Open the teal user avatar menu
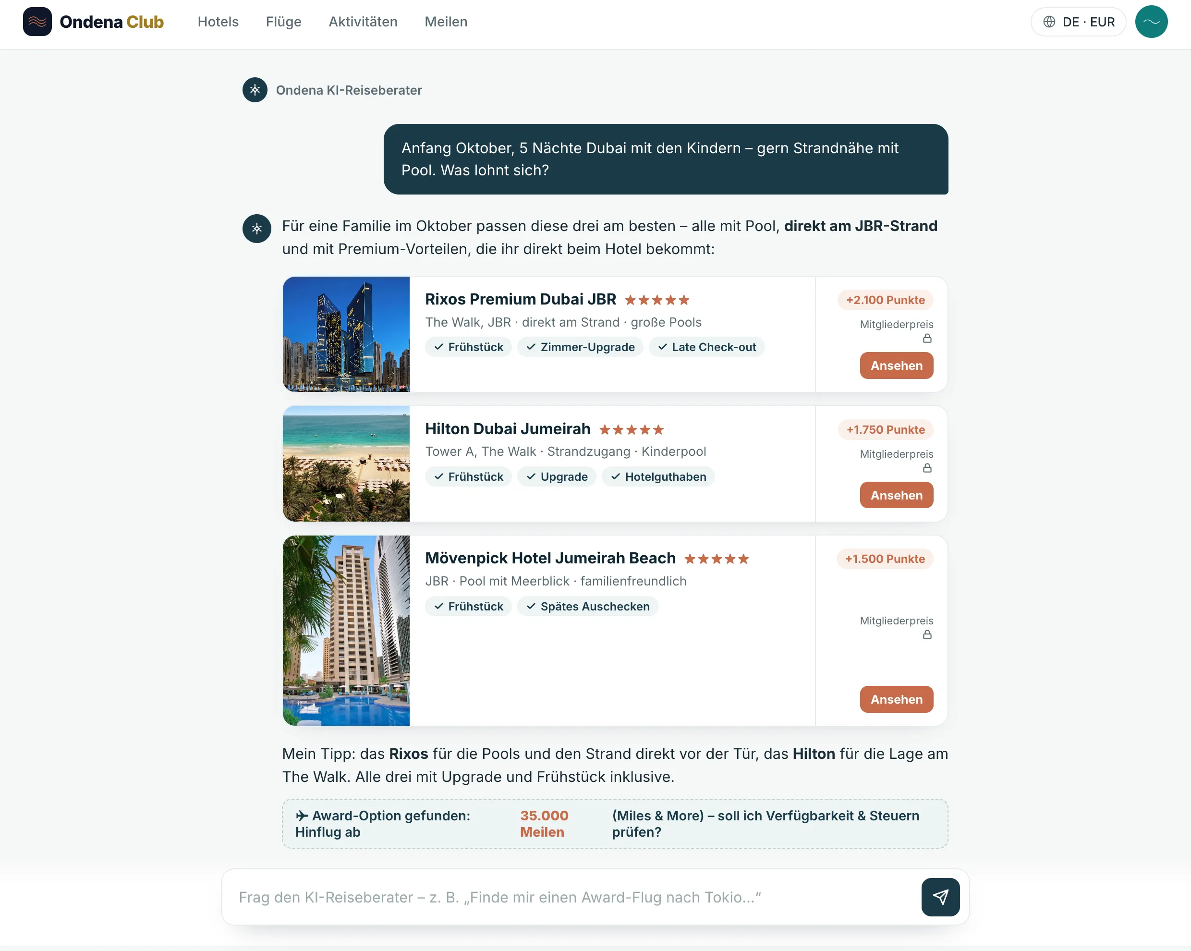Image resolution: width=1191 pixels, height=951 pixels. click(x=1151, y=22)
